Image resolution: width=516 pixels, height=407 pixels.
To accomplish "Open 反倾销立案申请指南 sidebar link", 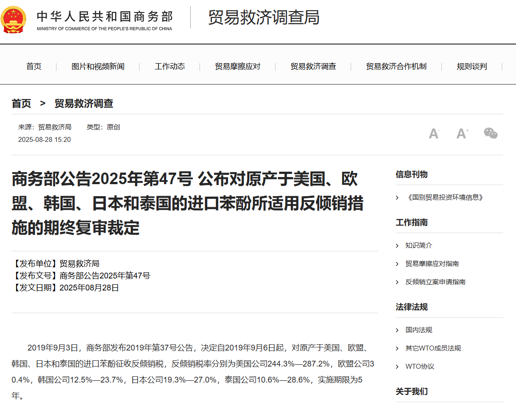I will [435, 282].
